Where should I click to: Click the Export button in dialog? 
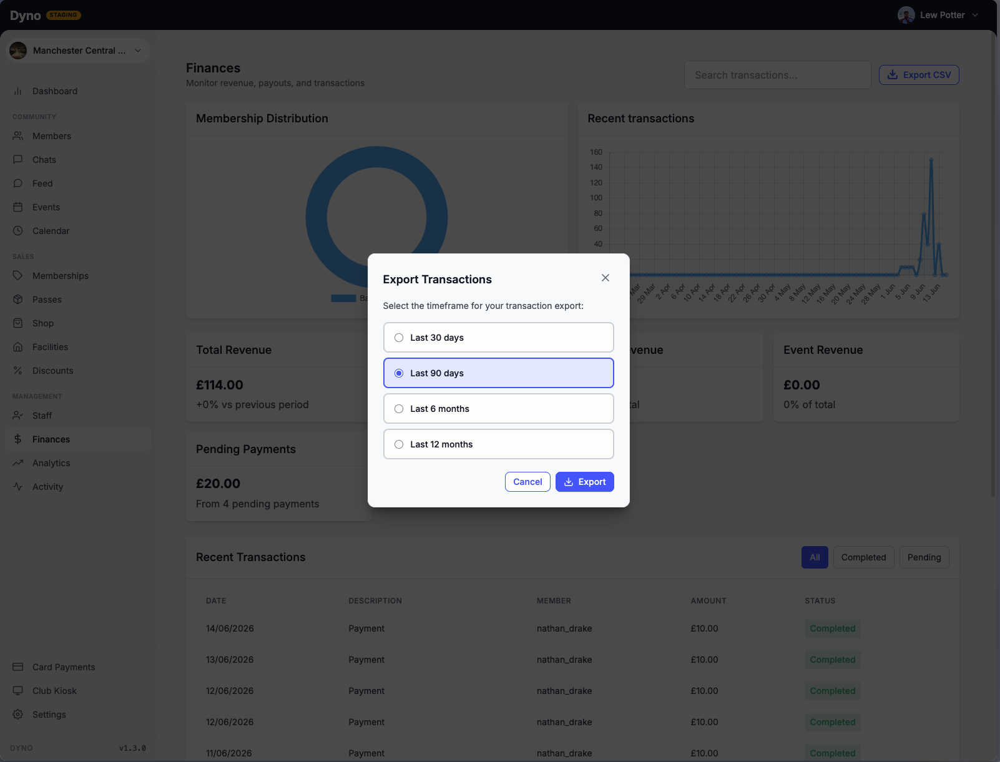[x=585, y=482]
